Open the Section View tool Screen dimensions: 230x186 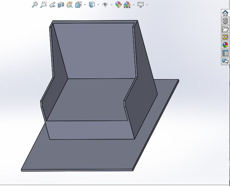[x=61, y=5]
